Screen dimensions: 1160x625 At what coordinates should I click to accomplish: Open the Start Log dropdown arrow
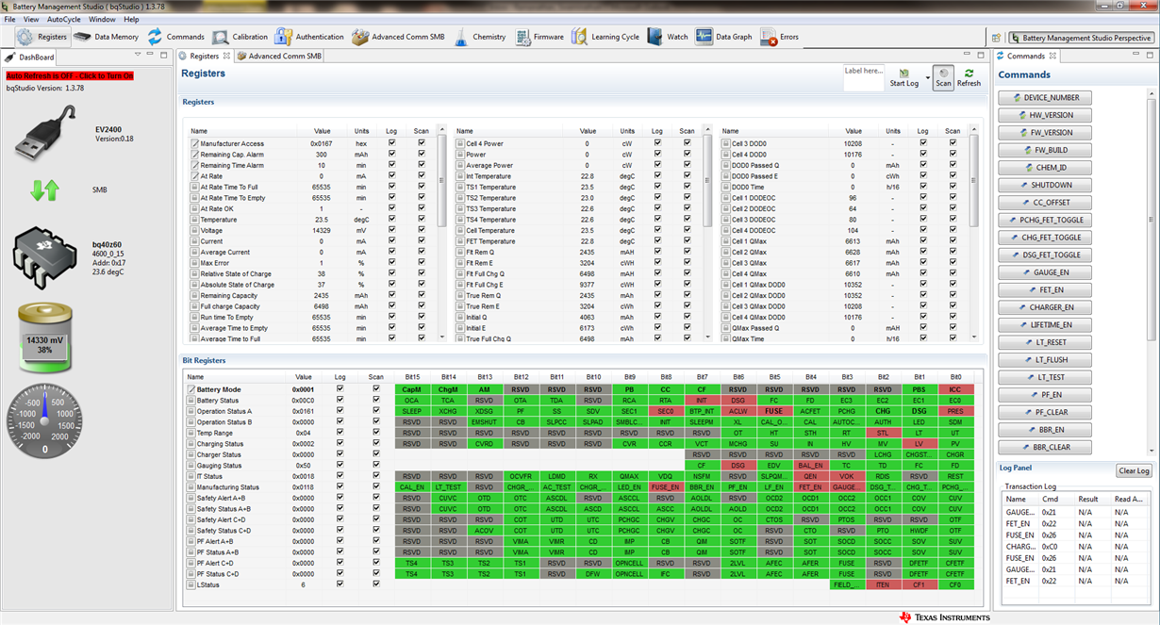[x=926, y=78]
